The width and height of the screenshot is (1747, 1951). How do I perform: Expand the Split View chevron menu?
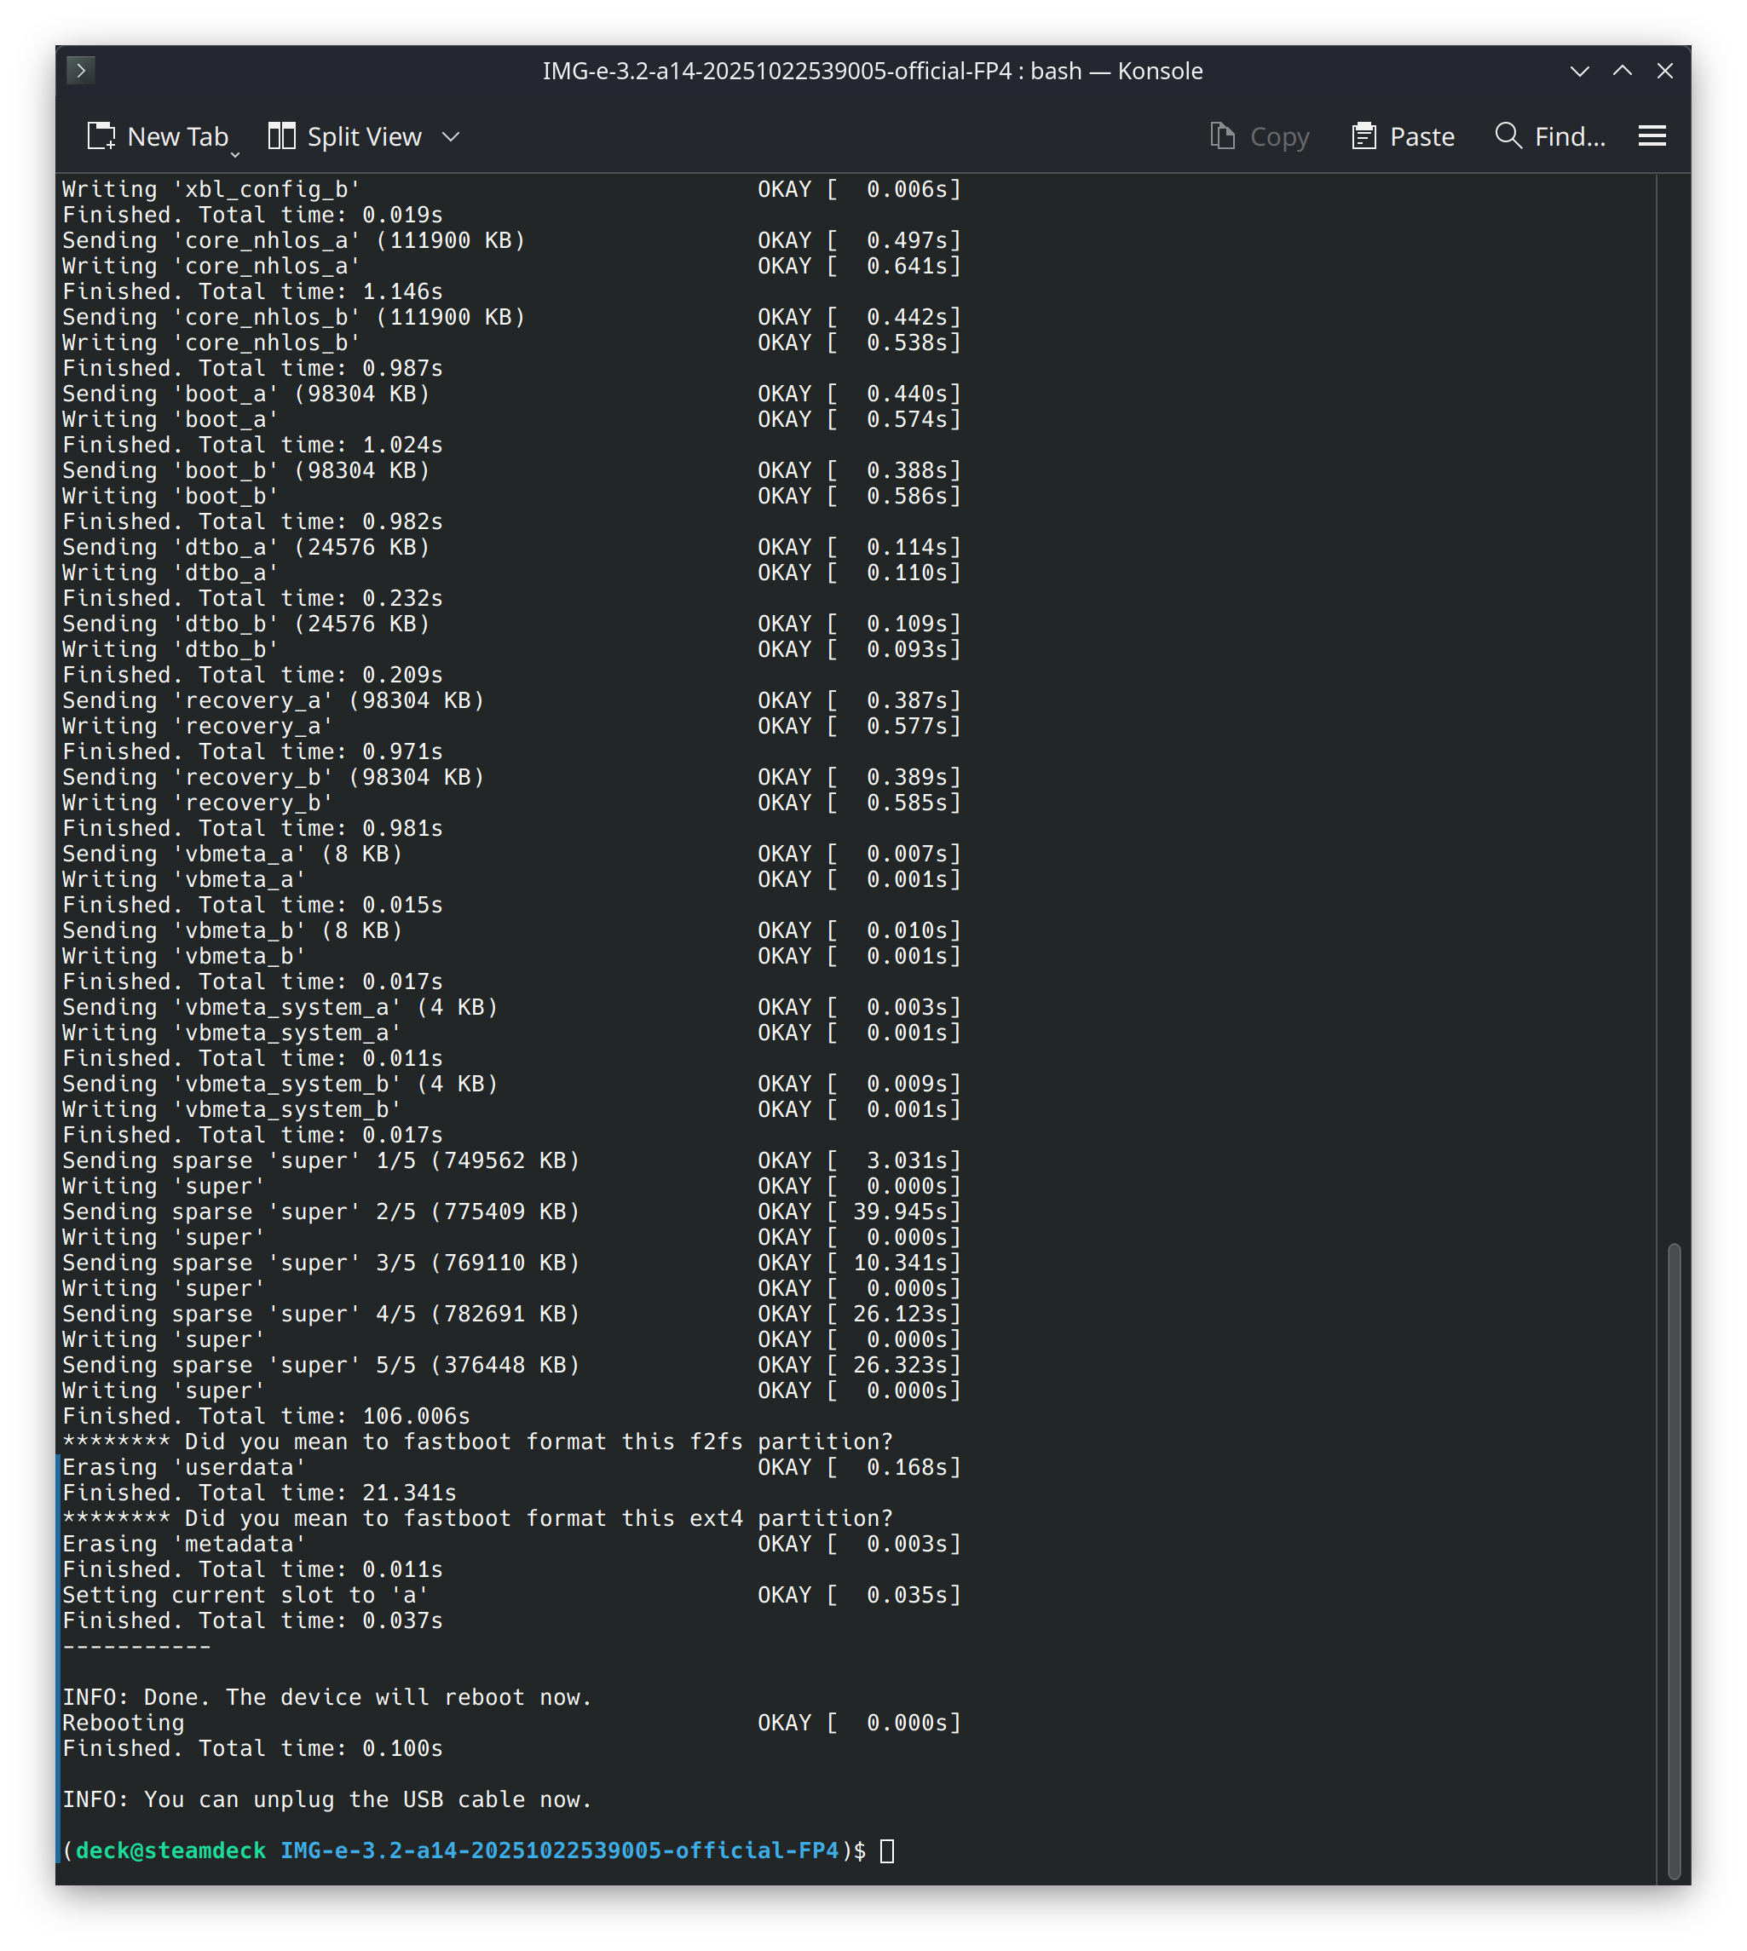(x=451, y=136)
